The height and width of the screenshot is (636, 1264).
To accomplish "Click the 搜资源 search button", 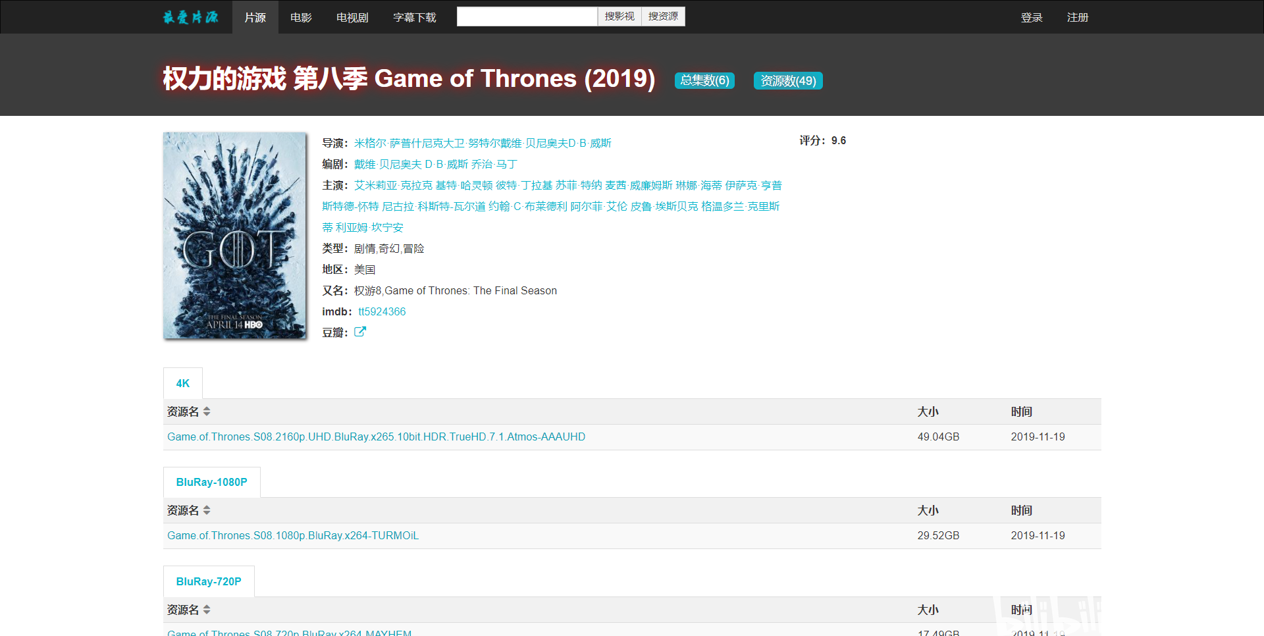I will (663, 16).
